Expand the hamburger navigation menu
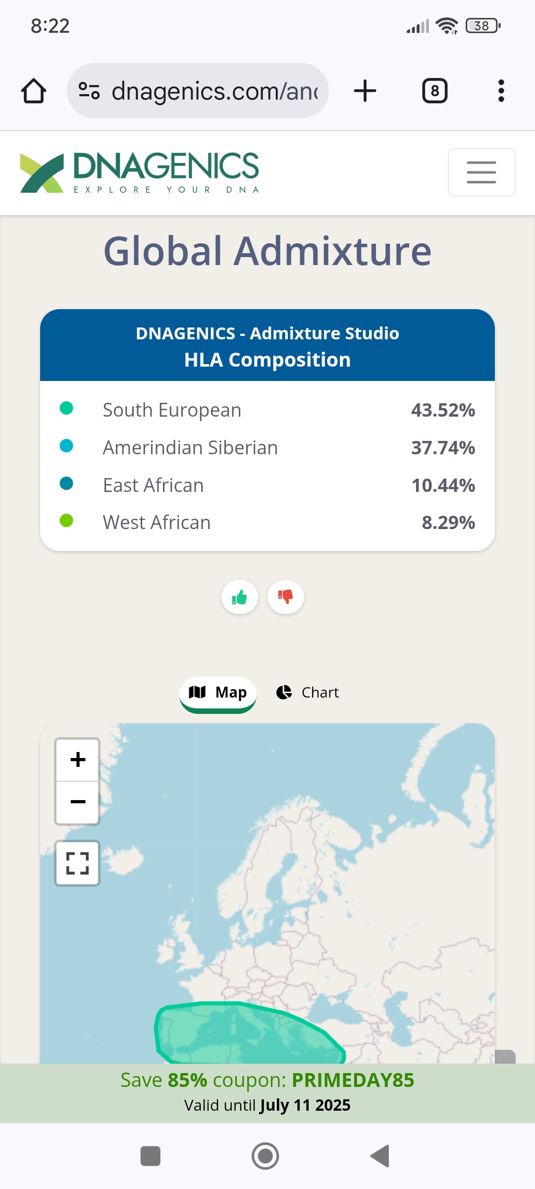Viewport: 535px width, 1189px height. pyautogui.click(x=481, y=172)
